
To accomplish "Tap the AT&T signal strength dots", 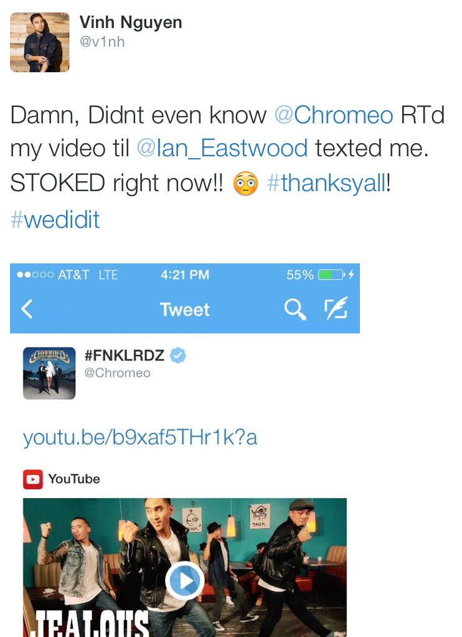I will [x=35, y=275].
